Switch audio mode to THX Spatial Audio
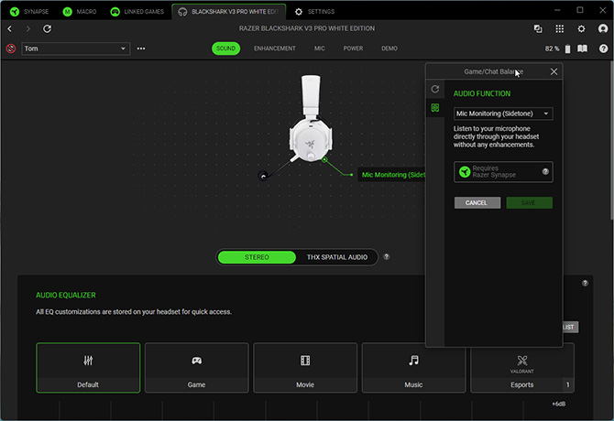Image resolution: width=614 pixels, height=421 pixels. [x=336, y=257]
